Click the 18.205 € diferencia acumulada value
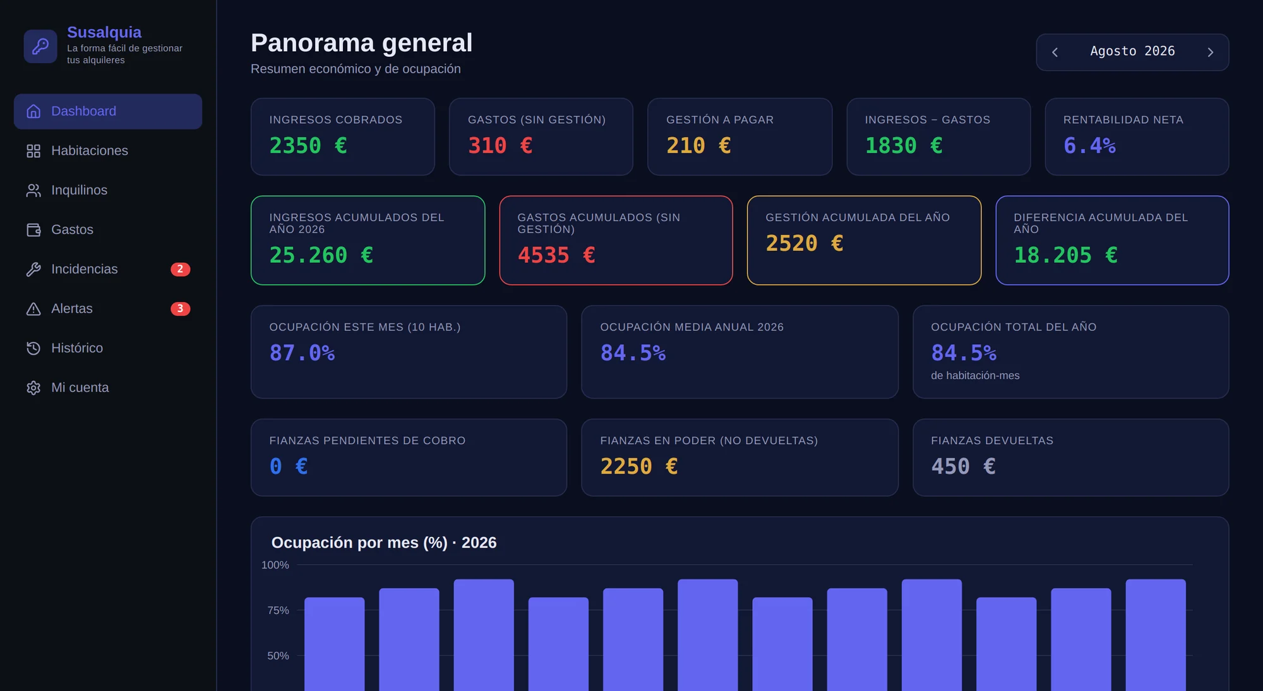 [1065, 255]
